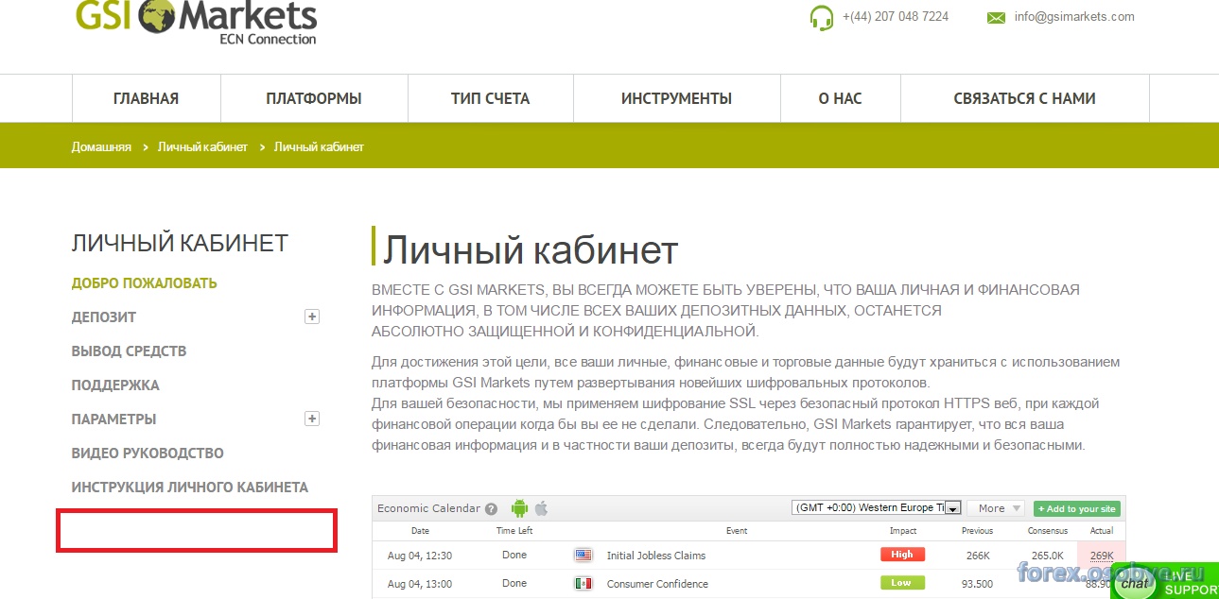Image resolution: width=1219 pixels, height=599 pixels.
Task: Open ИНСТРУКЦИЯ ЛИЧНОГО КАБИНЕТА sidebar link
Action: 190,487
